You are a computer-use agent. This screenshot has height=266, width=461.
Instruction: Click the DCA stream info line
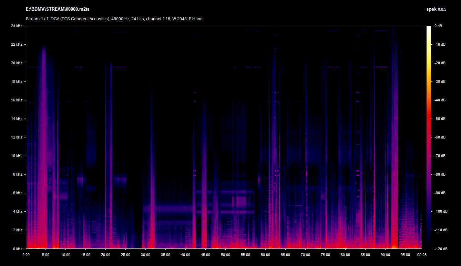pyautogui.click(x=114, y=19)
